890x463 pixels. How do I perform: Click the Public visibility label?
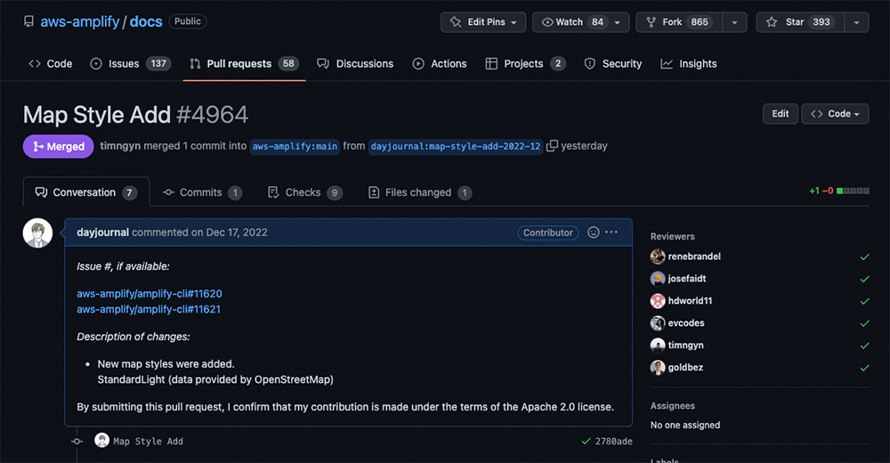(187, 21)
